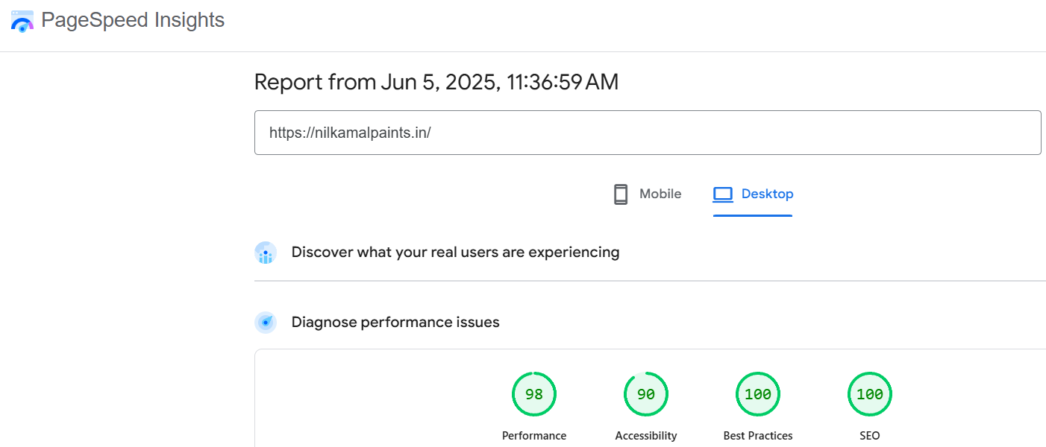Viewport: 1046px width, 447px height.
Task: Jump to 'Diagnose performance issues' section text
Action: pos(395,323)
